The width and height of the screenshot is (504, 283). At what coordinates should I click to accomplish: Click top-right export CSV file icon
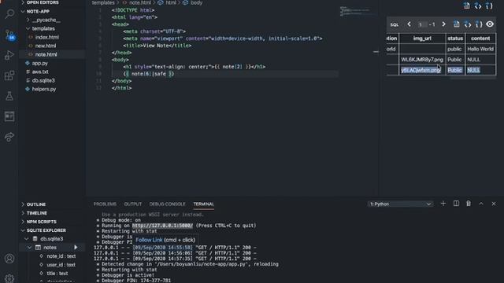(466, 6)
